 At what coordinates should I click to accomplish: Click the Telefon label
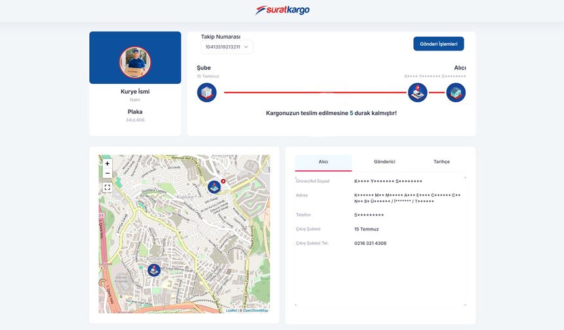(303, 215)
